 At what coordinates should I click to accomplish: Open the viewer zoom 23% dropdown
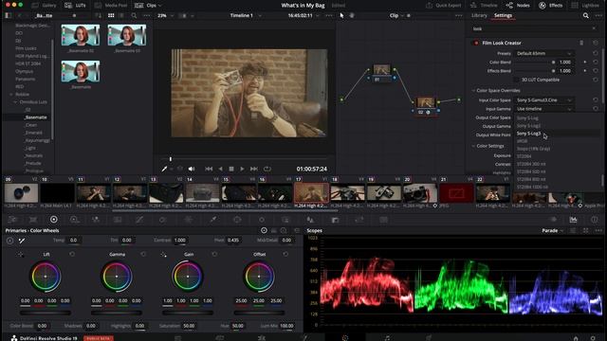point(165,15)
